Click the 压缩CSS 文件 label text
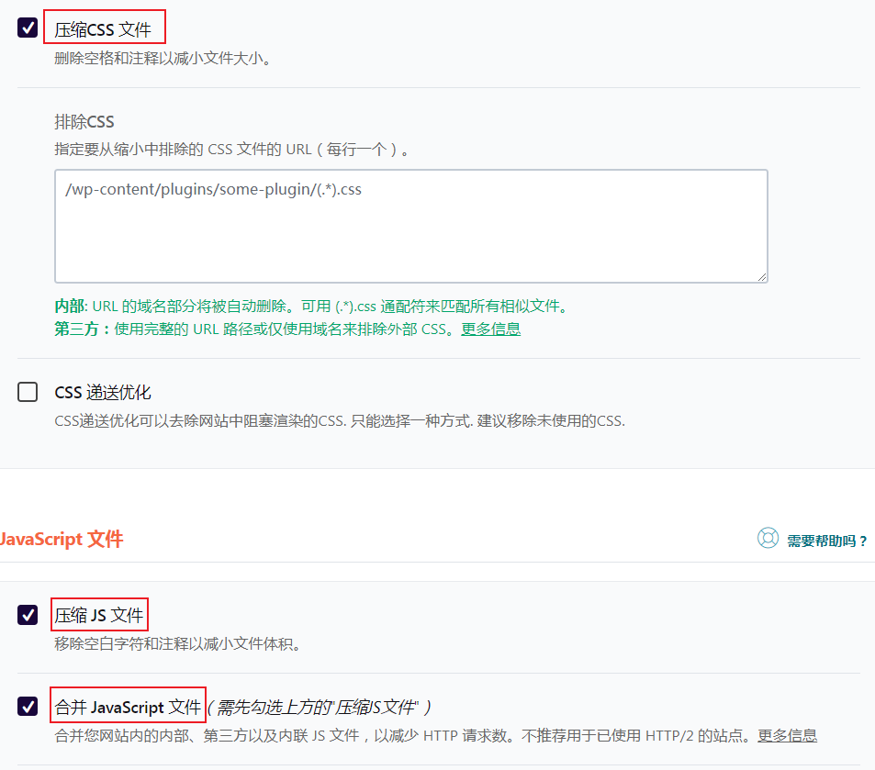 tap(103, 29)
